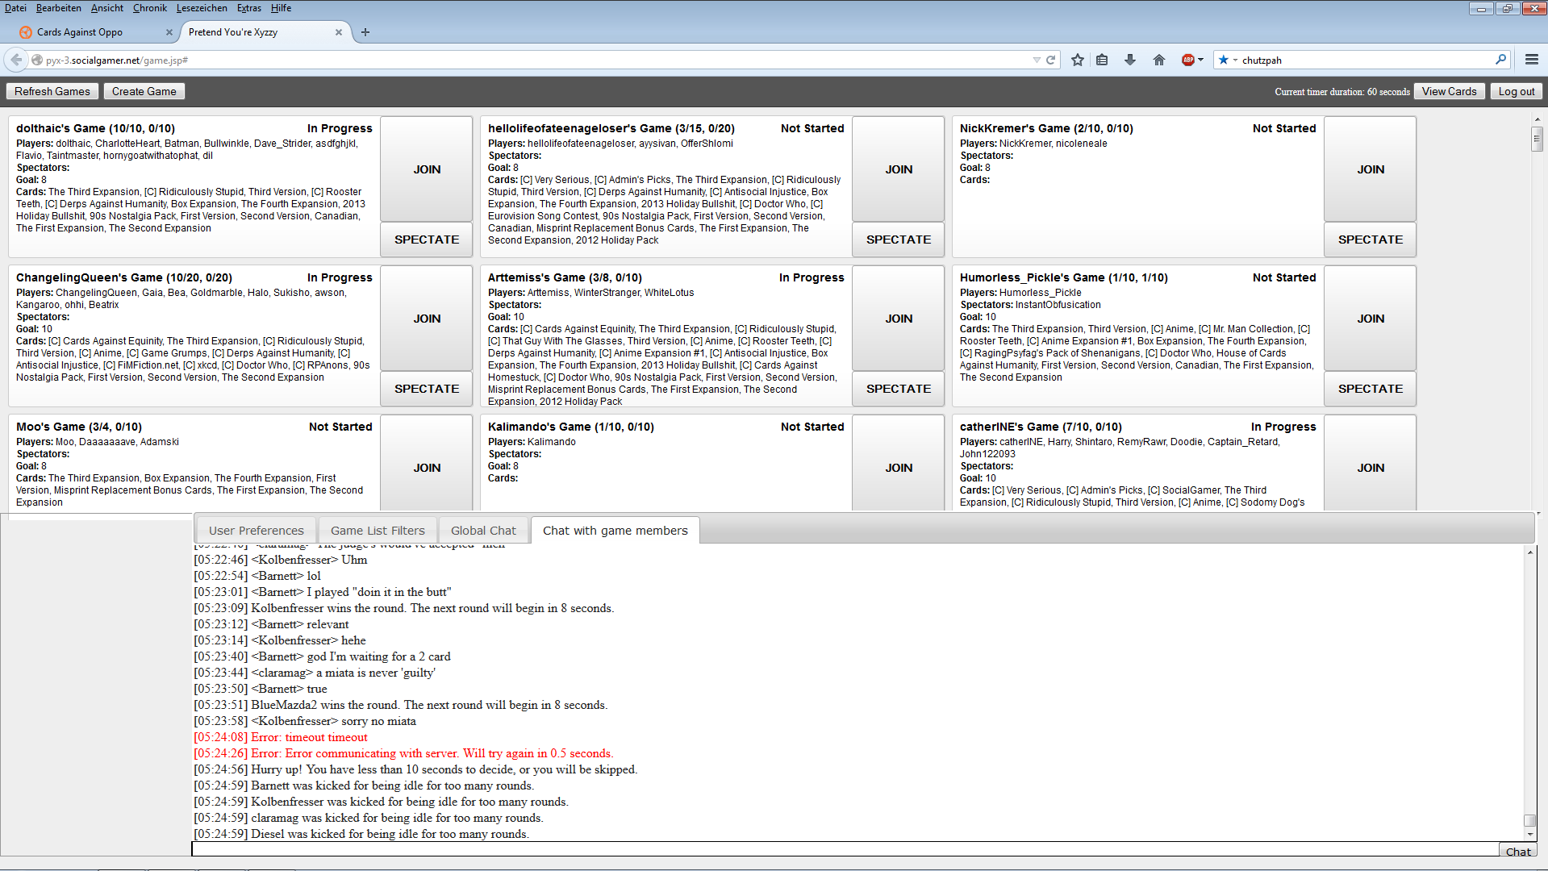Select Chat with game members tab
1548x871 pixels.
(615, 531)
